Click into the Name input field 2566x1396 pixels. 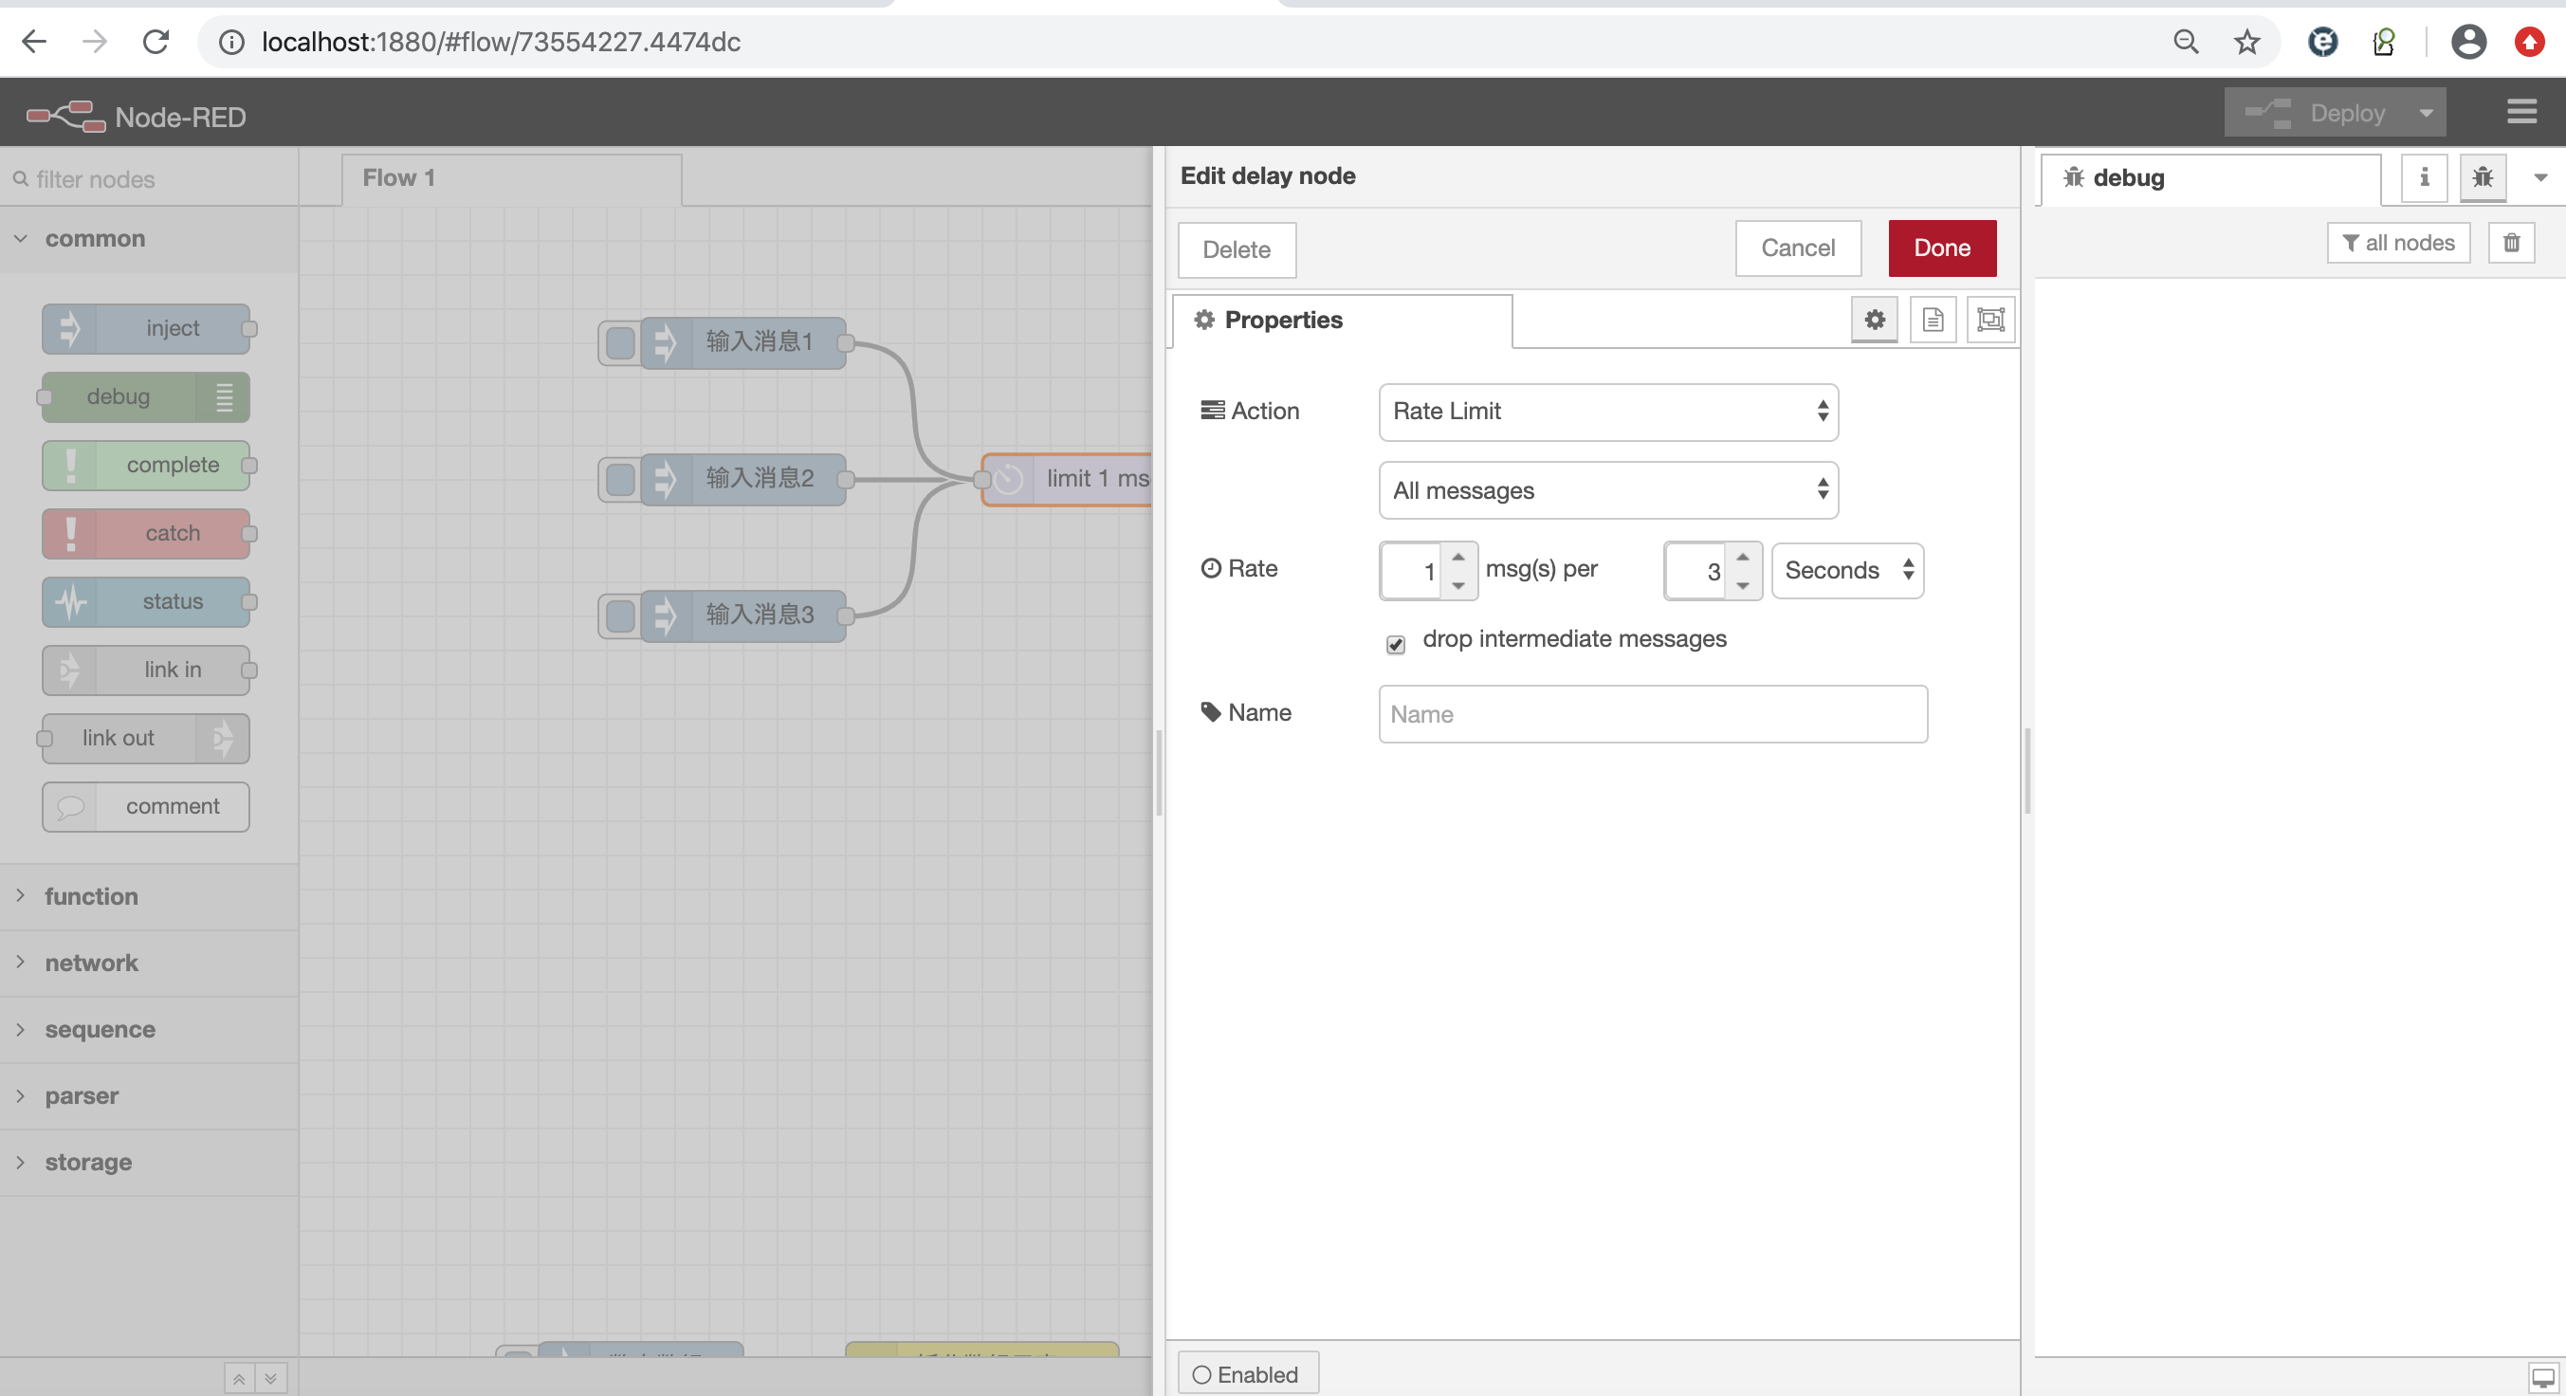(1653, 713)
